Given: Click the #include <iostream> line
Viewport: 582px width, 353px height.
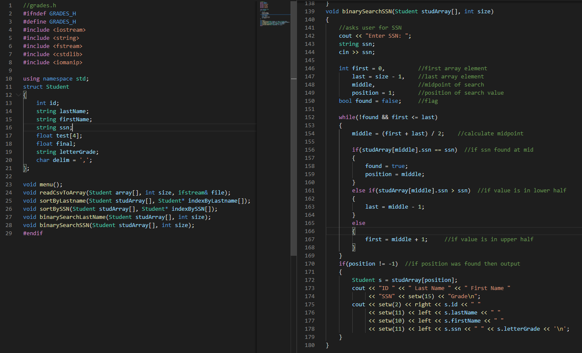Looking at the screenshot, I should [x=54, y=30].
